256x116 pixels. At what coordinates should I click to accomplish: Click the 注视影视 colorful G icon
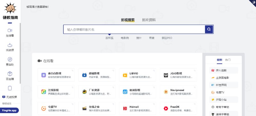tap(44, 92)
